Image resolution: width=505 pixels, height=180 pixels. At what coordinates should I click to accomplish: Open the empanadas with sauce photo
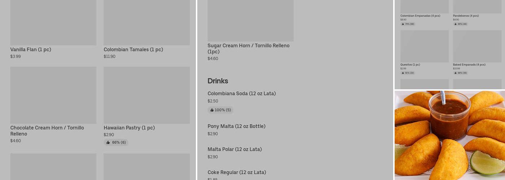point(449,135)
